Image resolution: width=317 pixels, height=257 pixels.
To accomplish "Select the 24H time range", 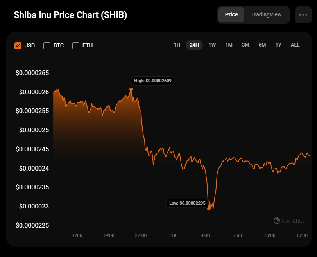I will tap(194, 45).
